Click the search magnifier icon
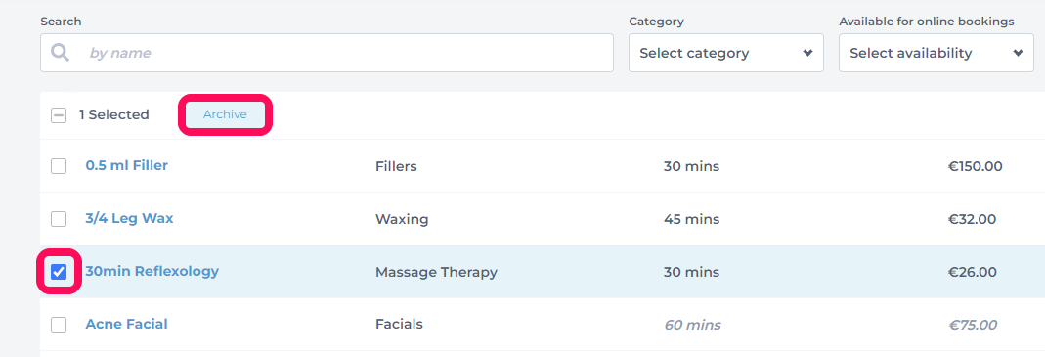Image resolution: width=1045 pixels, height=357 pixels. click(x=61, y=53)
